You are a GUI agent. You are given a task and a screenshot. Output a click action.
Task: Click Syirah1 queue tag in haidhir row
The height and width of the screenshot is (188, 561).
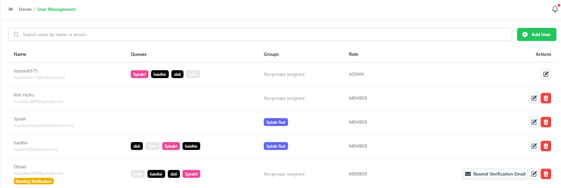[171, 146]
